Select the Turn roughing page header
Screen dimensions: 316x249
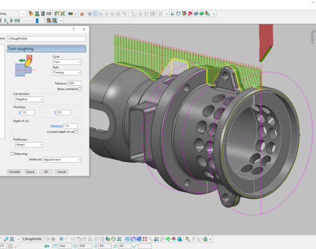[46, 49]
